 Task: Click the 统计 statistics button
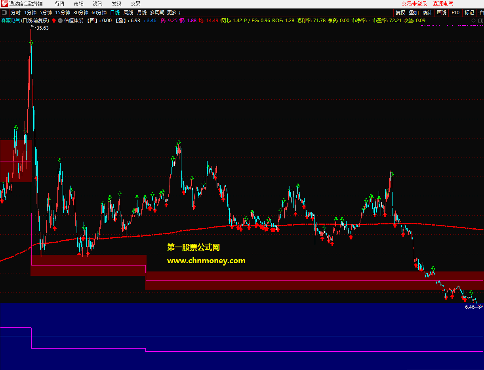click(427, 13)
